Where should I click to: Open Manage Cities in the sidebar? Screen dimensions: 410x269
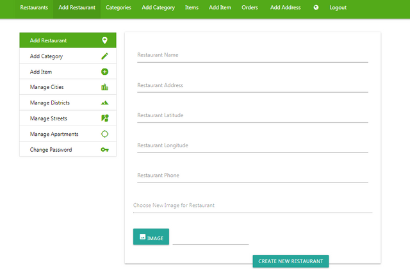[68, 87]
